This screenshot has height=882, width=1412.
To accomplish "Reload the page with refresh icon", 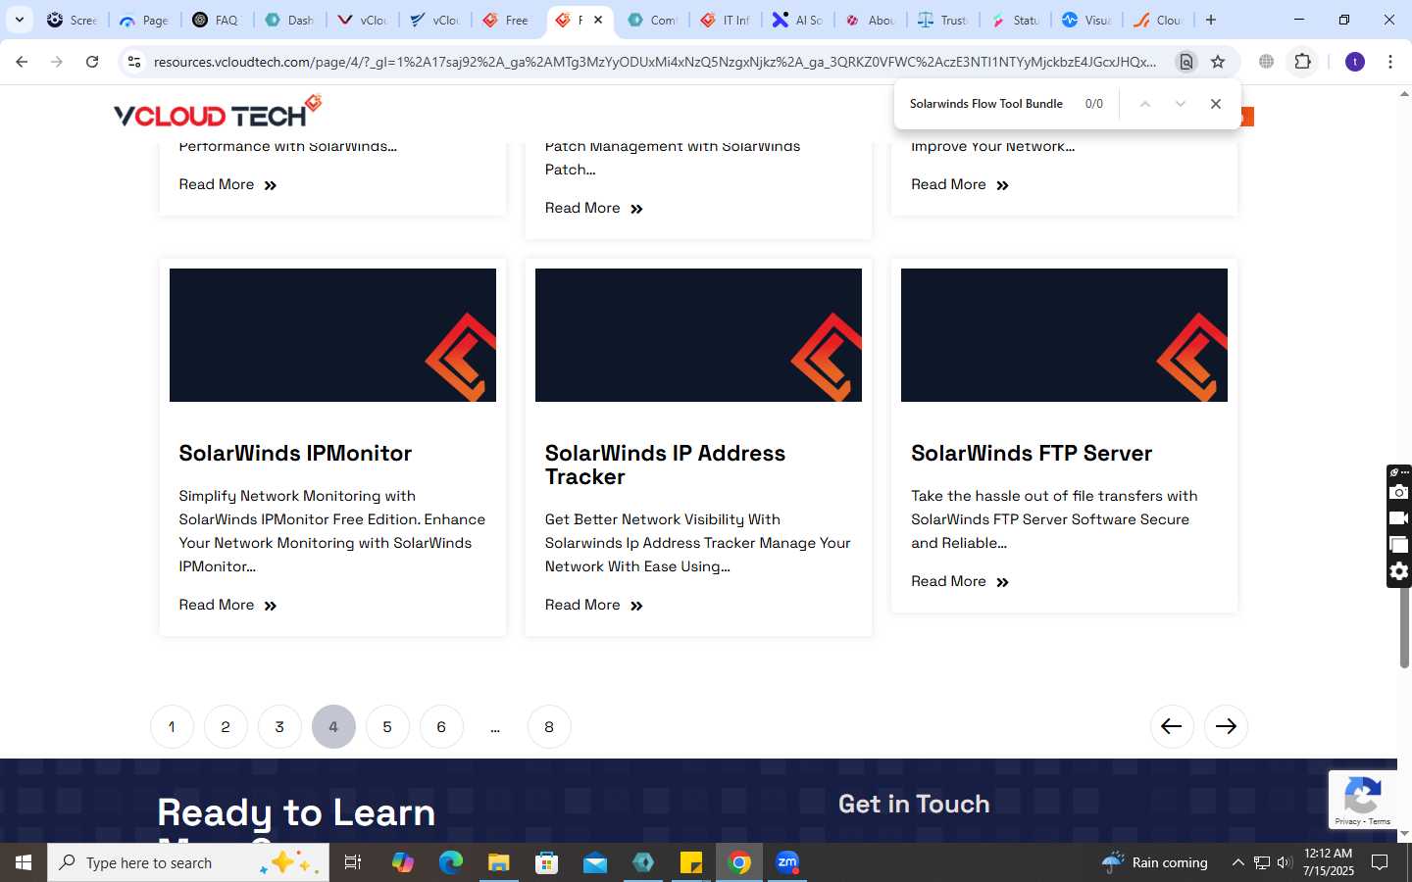I will click(x=92, y=62).
